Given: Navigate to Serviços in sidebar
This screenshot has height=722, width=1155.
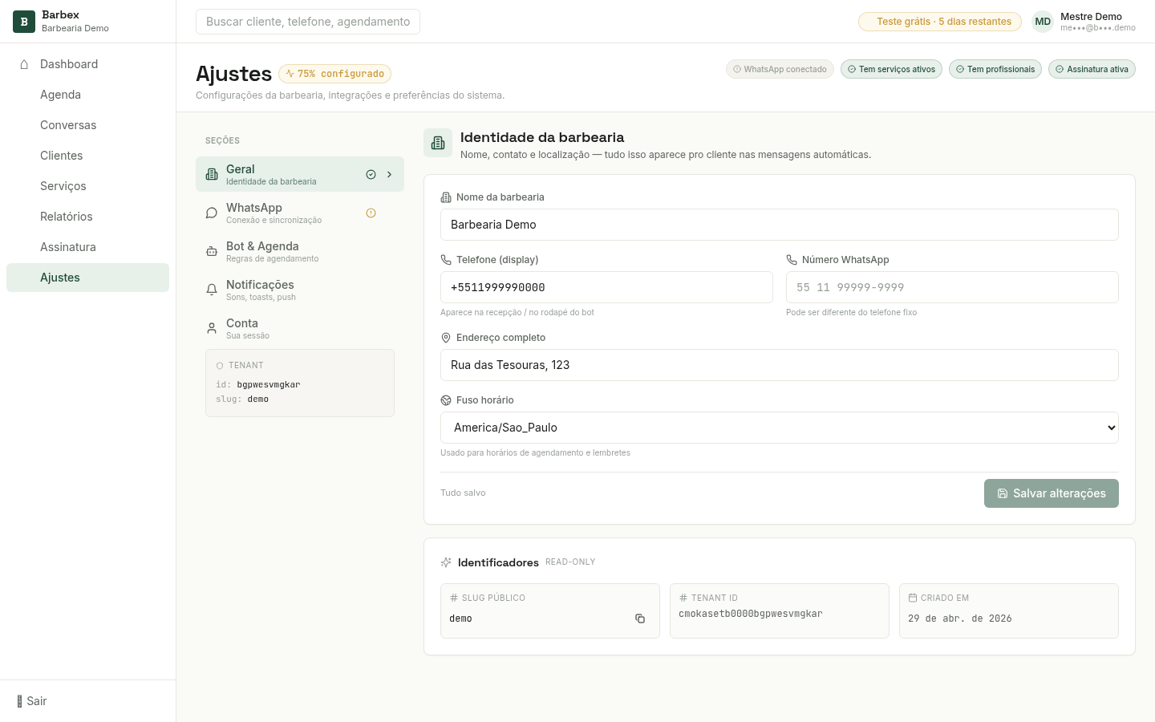Looking at the screenshot, I should tap(87, 186).
